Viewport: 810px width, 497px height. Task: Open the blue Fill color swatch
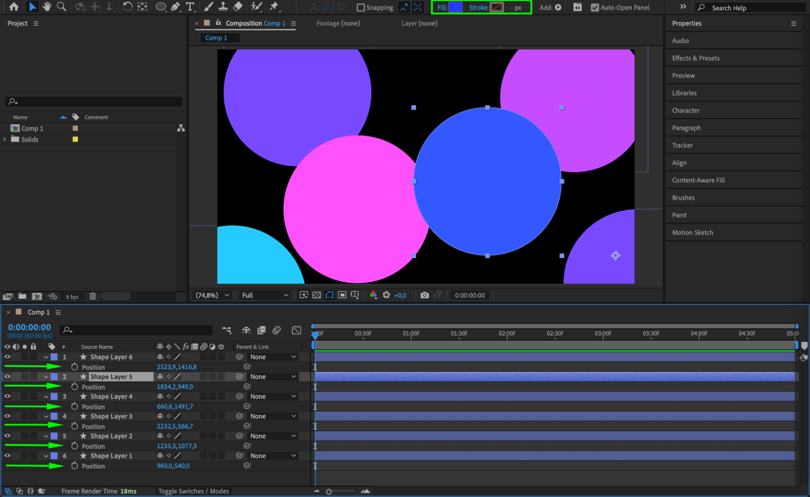(455, 7)
